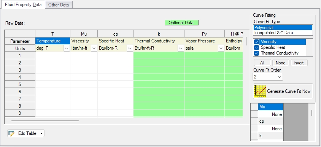Click the Pv column header
This screenshot has height=147, width=321.
[x=205, y=34]
